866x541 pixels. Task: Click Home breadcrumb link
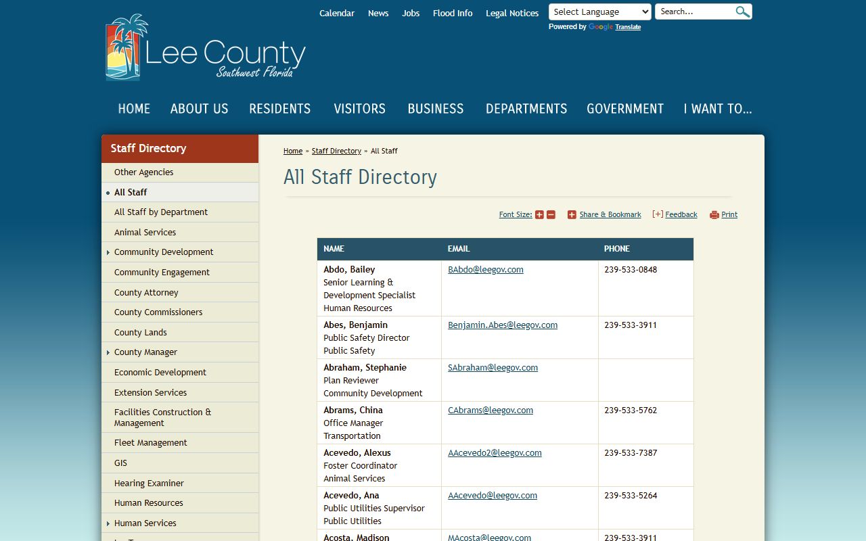tap(293, 151)
